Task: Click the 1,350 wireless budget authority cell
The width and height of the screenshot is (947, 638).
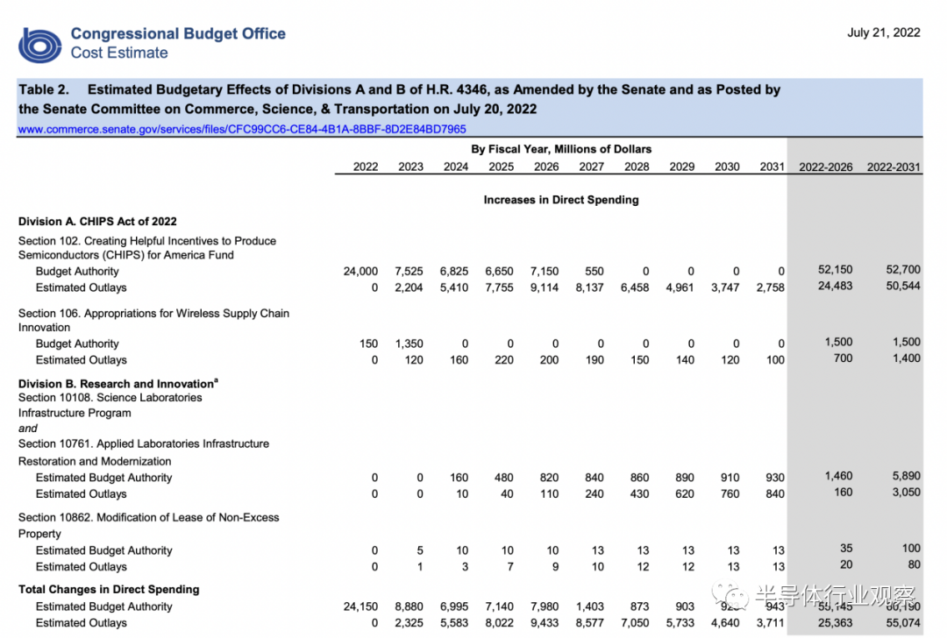Action: coord(409,344)
